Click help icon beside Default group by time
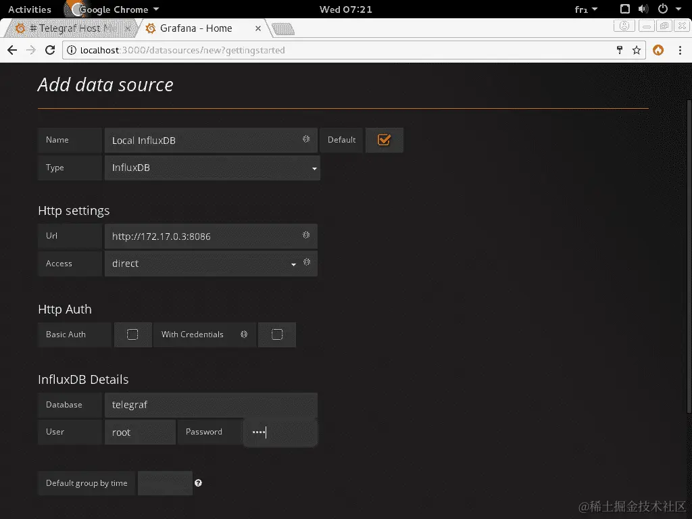Image resolution: width=692 pixels, height=519 pixels. pos(198,483)
